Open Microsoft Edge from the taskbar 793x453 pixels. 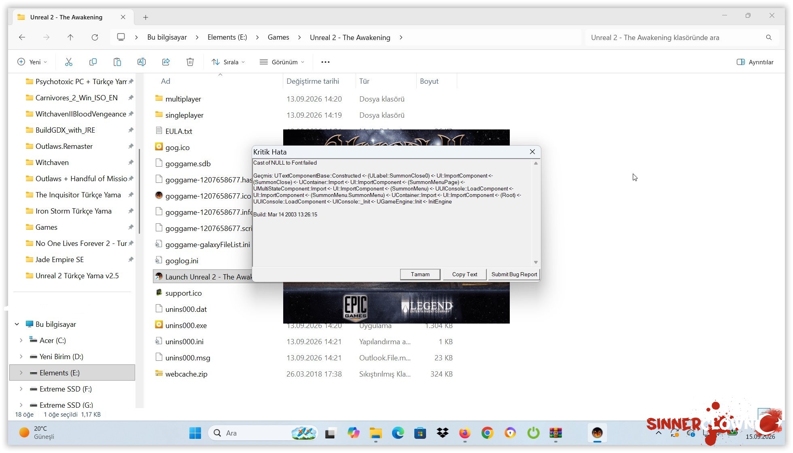pos(398,433)
